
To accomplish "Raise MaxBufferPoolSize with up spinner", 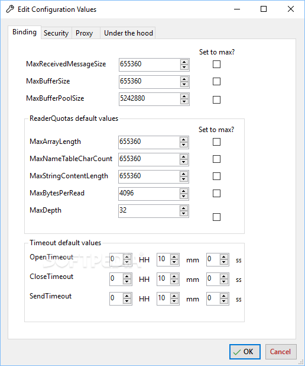I will click(x=184, y=97).
